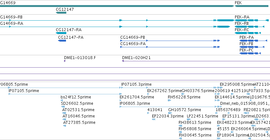The image size is (270, 140).
Task: Select the GH10572.5prime EST arrow
Action: (x=170, y=113)
